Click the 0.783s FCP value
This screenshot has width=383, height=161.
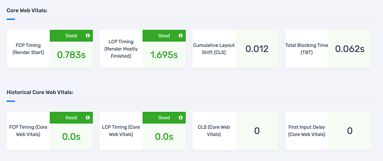[71, 55]
